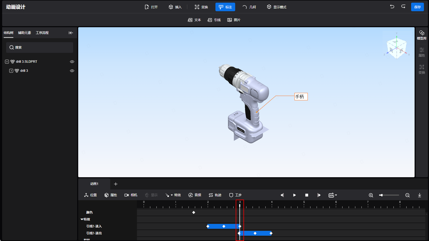This screenshot has width=429, height=241.
Task: Redo the last action
Action: pos(403,7)
